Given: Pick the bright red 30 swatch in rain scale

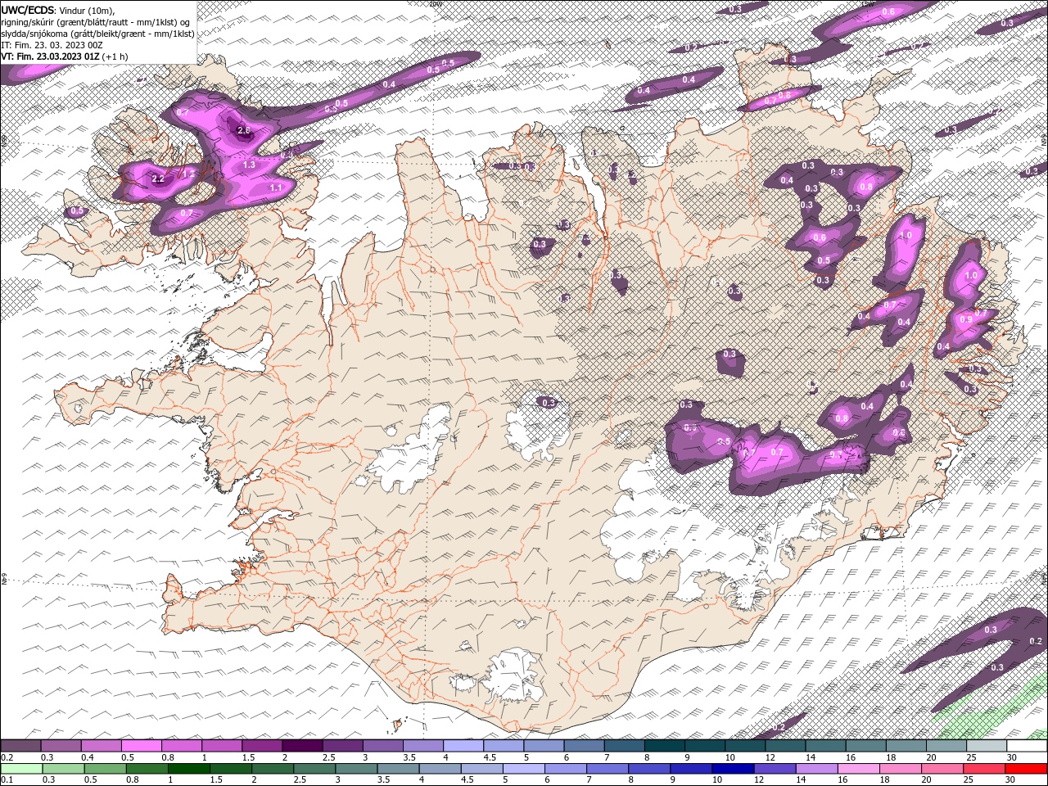Looking at the screenshot, I should [x=1027, y=769].
